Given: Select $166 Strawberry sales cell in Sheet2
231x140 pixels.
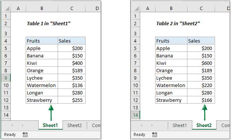Looking at the screenshot, I should point(201,100).
